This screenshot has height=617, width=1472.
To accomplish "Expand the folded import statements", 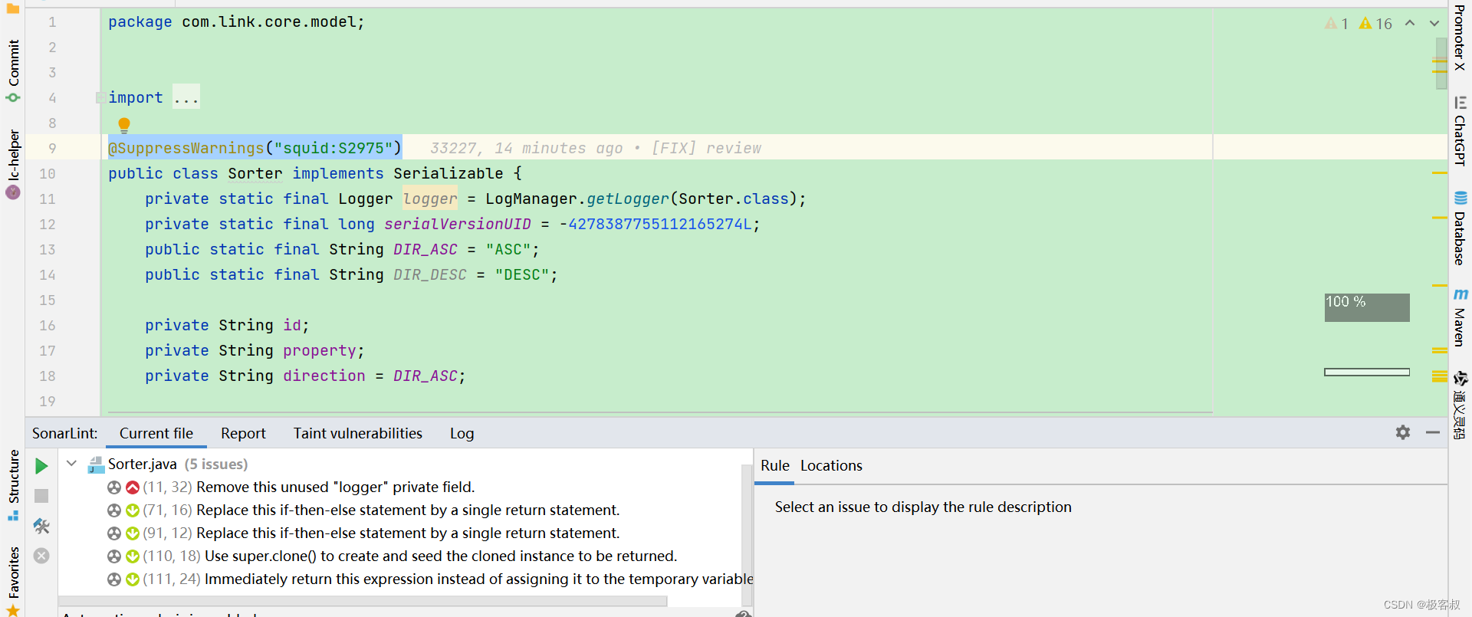I will pos(100,97).
